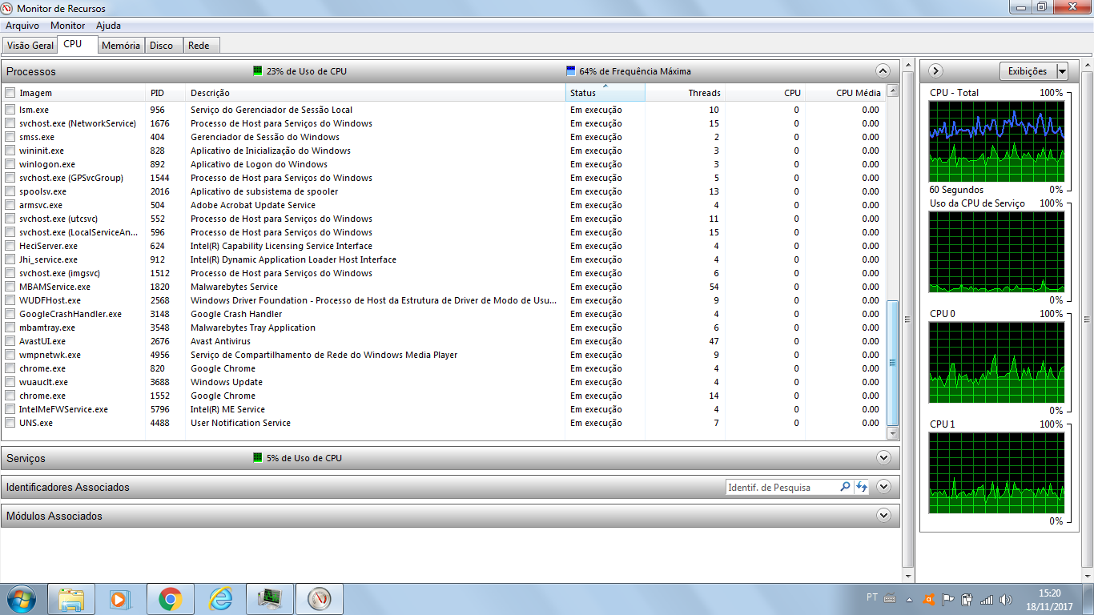Select the WUDFHost.exe row
The width and height of the screenshot is (1094, 615).
coord(443,300)
